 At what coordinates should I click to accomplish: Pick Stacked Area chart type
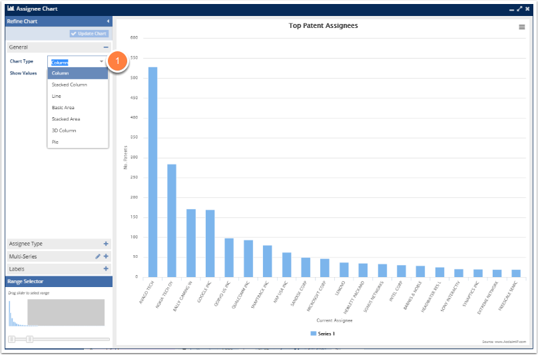click(x=78, y=119)
